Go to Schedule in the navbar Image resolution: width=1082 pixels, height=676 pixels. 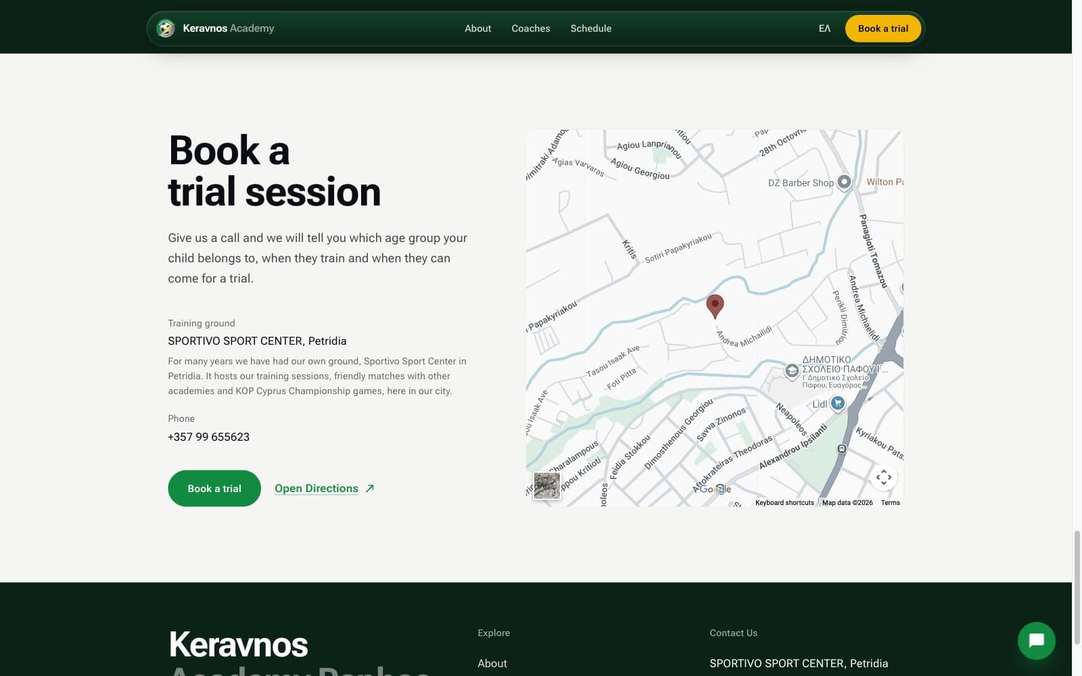590,28
